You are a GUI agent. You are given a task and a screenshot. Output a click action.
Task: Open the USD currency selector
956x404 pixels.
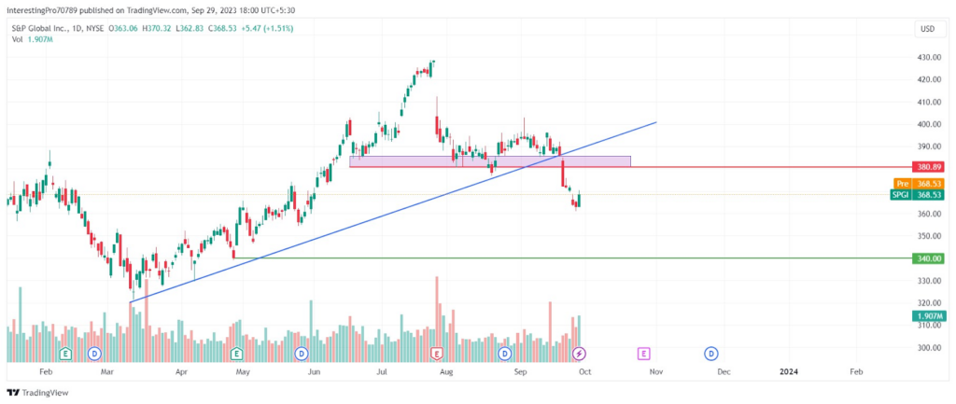[929, 29]
